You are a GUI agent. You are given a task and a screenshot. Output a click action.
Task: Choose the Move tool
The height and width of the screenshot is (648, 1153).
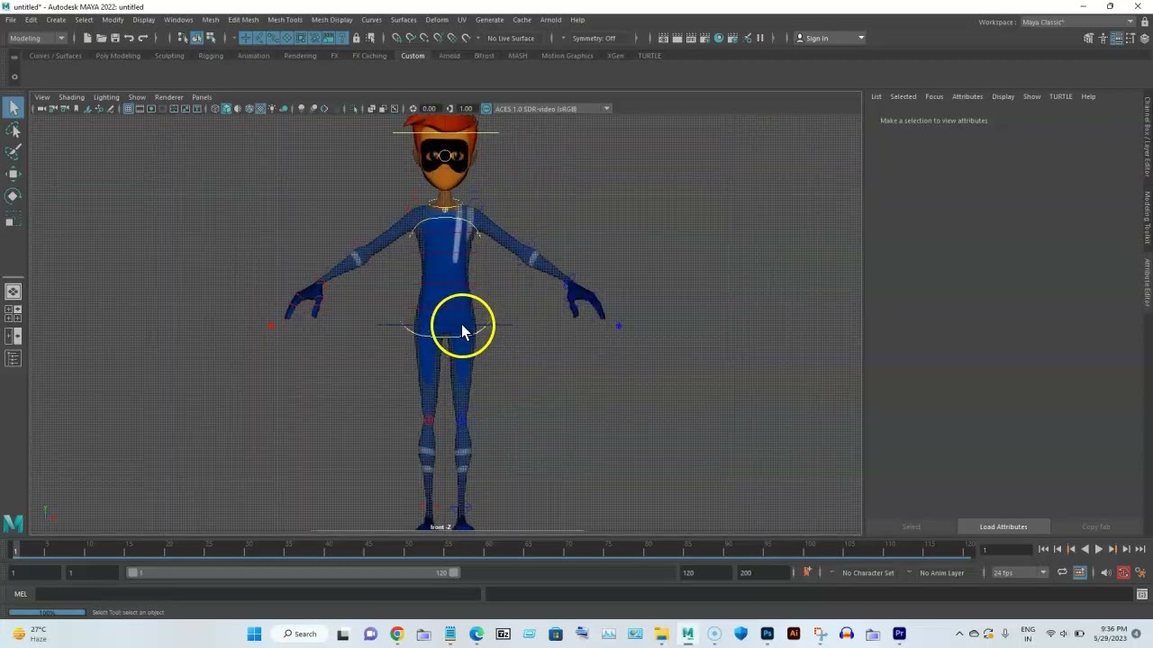14,174
